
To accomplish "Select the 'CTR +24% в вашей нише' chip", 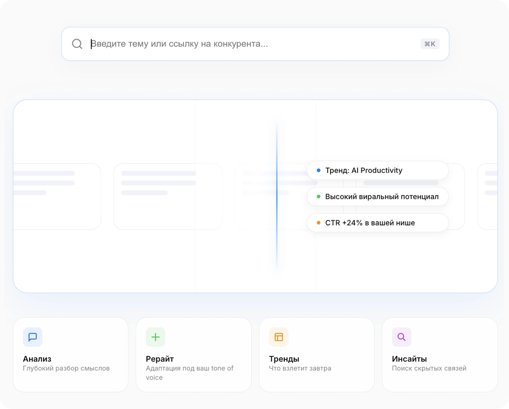I will [378, 223].
